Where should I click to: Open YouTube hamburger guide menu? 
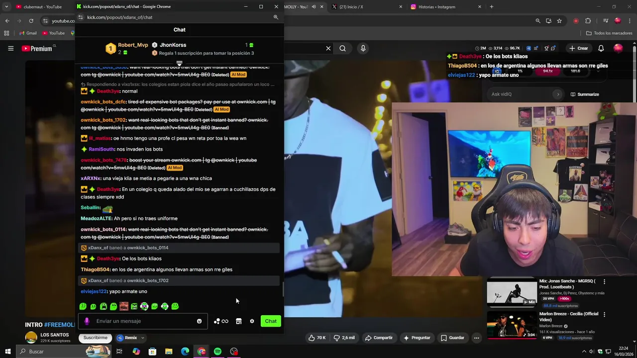10,48
